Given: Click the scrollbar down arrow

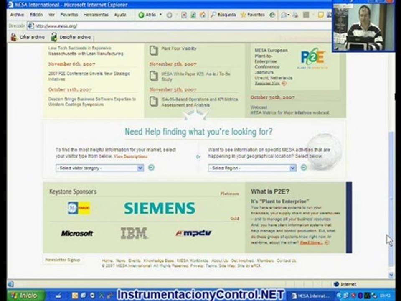Looking at the screenshot, I should pyautogui.click(x=391, y=275).
